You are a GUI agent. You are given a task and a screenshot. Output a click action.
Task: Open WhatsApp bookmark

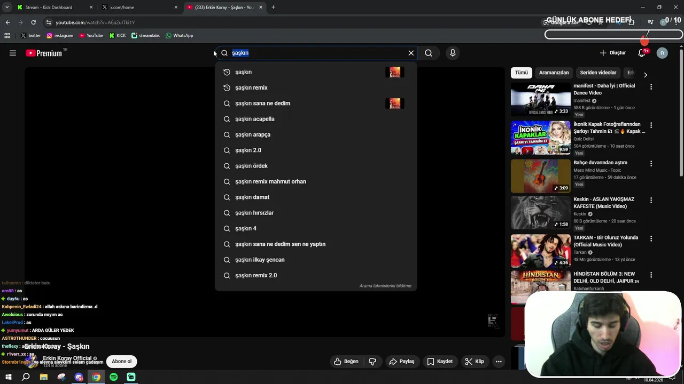(180, 36)
